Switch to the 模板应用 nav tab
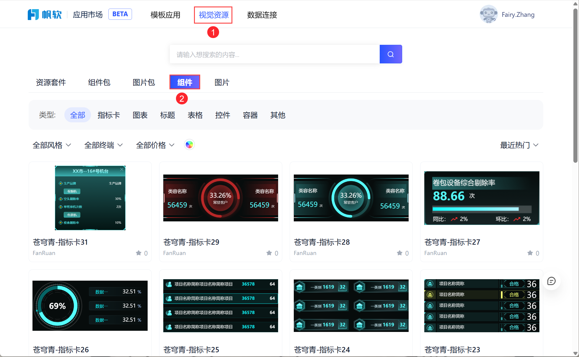The image size is (579, 357). (165, 15)
